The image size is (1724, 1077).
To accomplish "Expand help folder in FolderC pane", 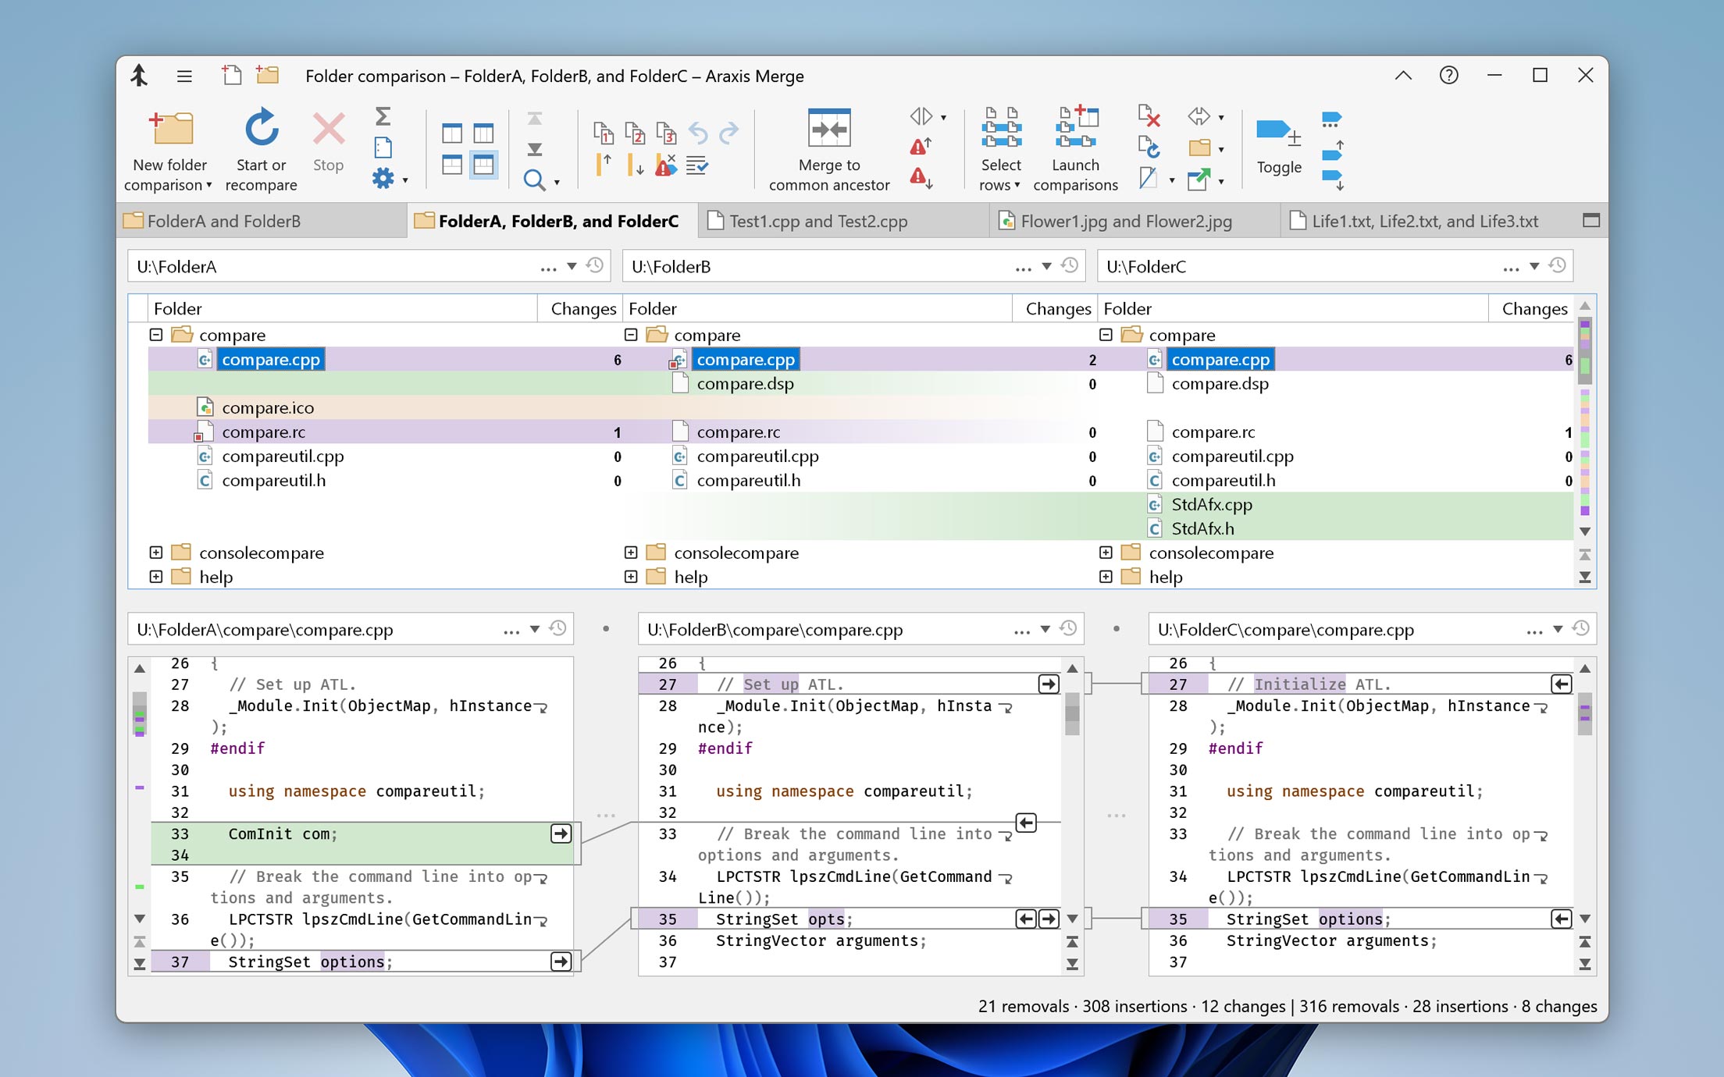I will pos(1106,577).
